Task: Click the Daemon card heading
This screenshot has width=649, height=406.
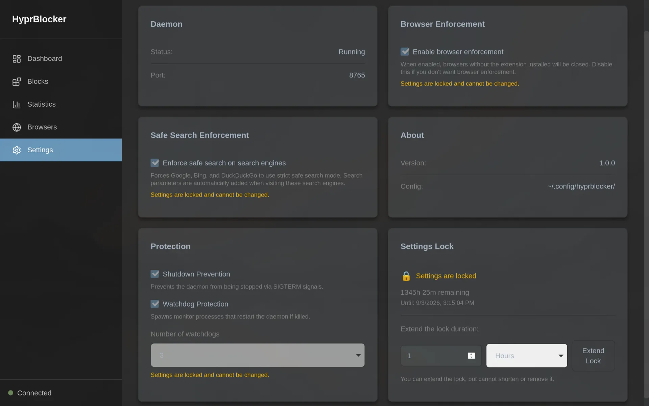Action: 166,24
